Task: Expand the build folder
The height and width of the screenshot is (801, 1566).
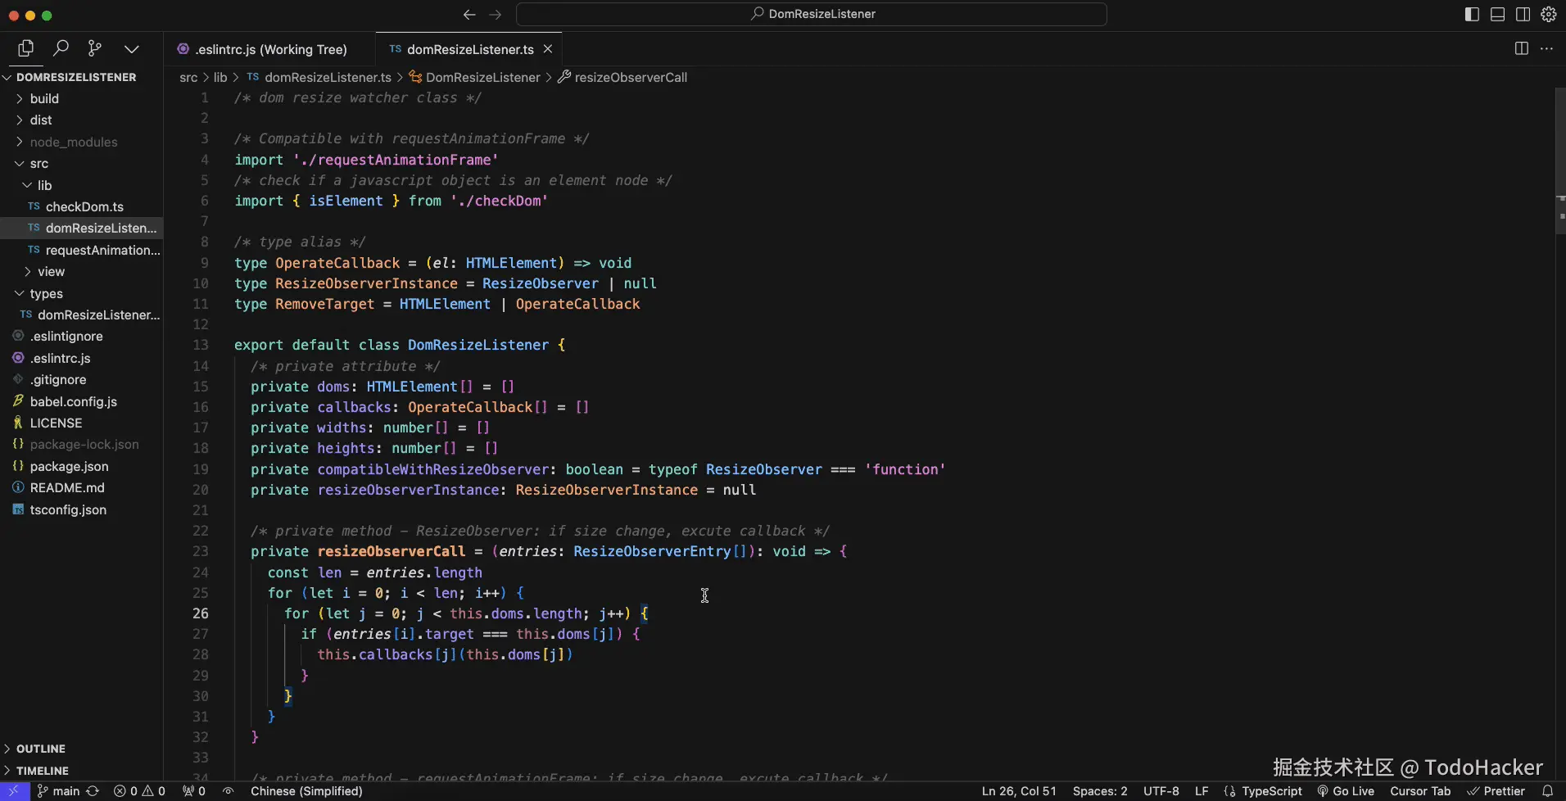Action: [81, 98]
